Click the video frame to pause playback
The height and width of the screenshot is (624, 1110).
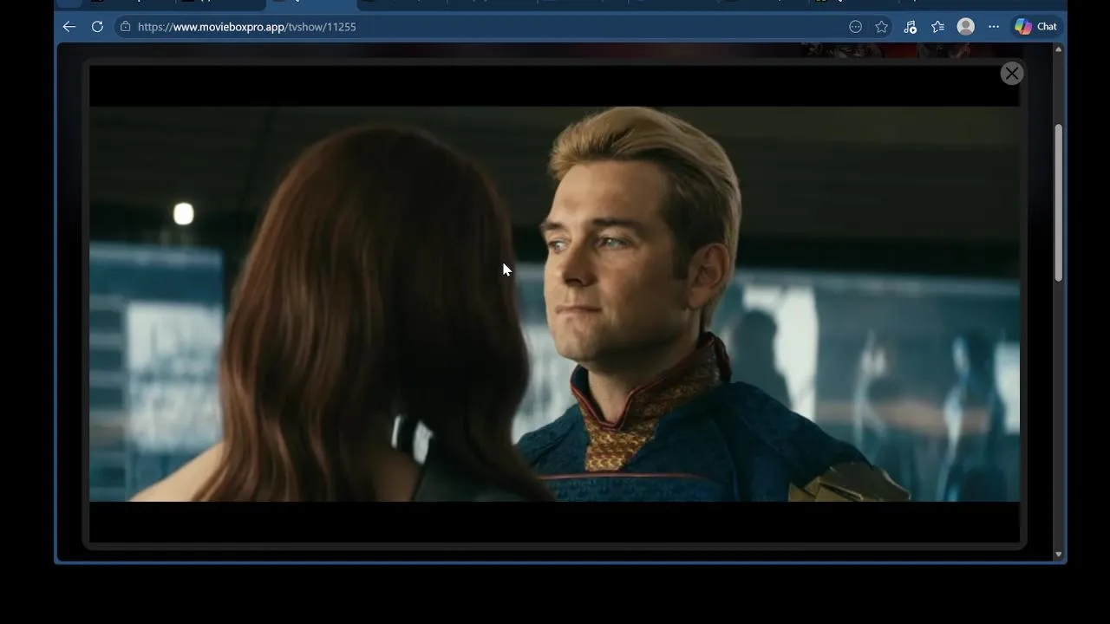(x=555, y=304)
